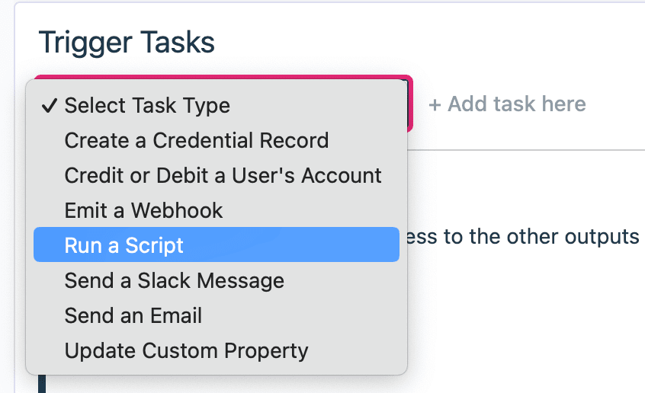
Task: Select Send a Slack Message option
Action: click(174, 280)
